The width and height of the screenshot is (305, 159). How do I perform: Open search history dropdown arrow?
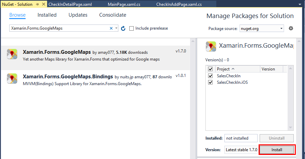(116, 28)
